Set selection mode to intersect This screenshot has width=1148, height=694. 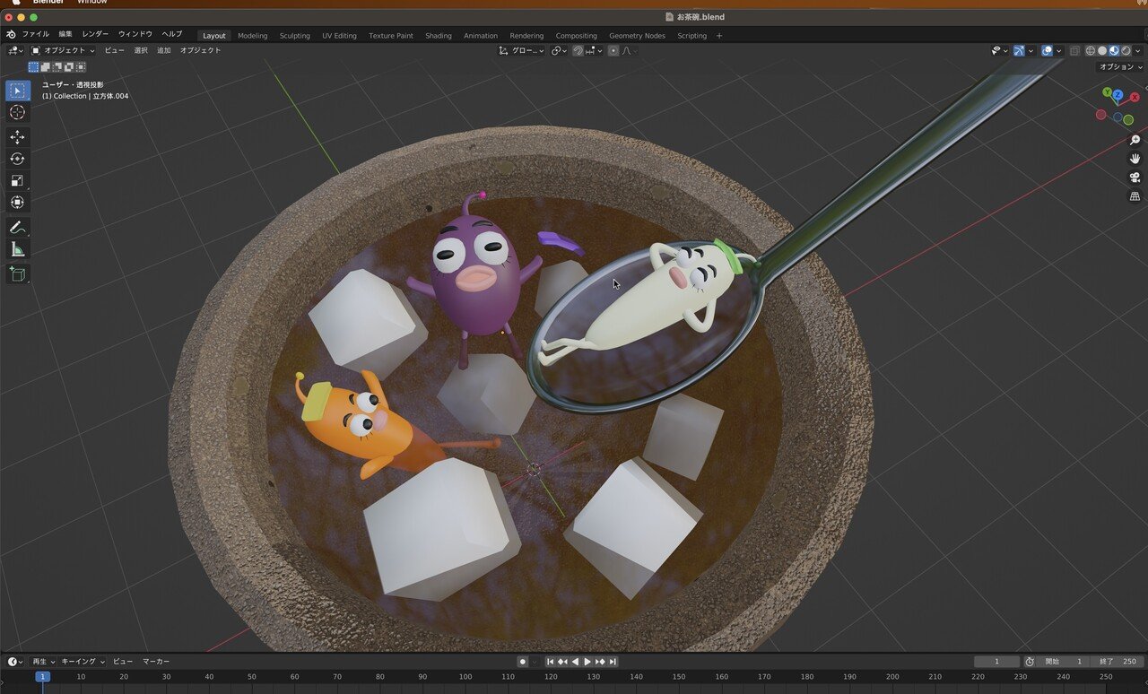coord(81,66)
